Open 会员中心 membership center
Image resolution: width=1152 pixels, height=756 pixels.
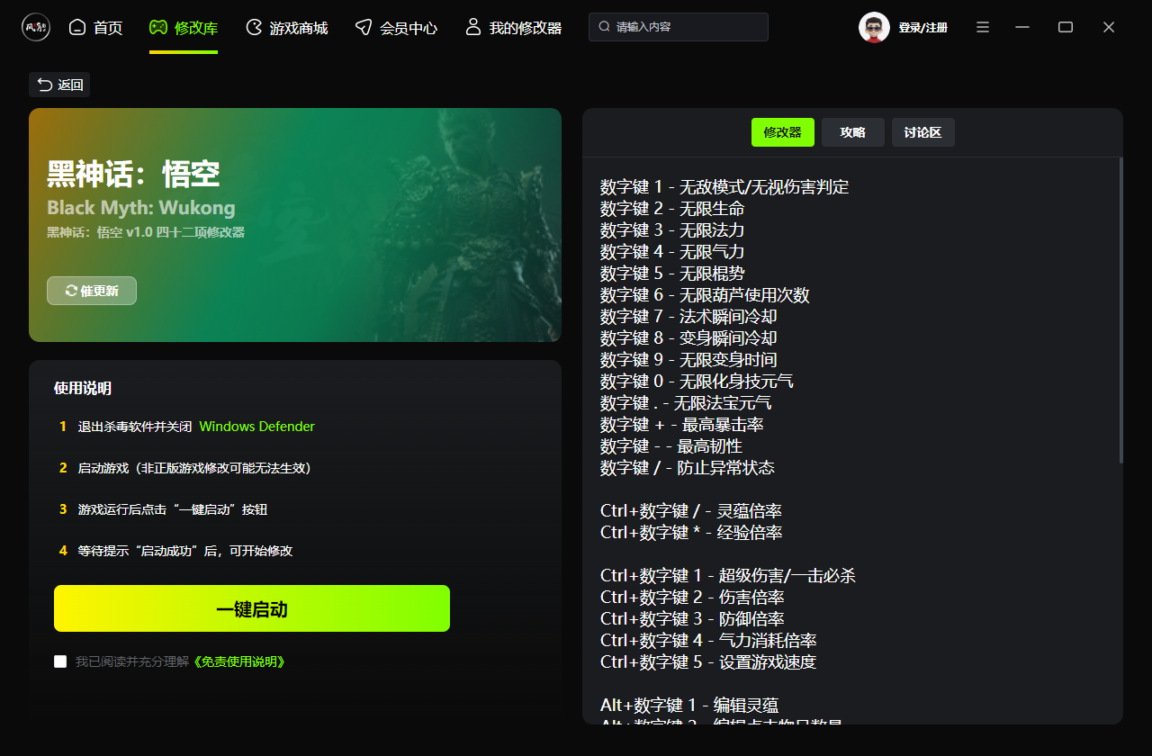coord(396,28)
